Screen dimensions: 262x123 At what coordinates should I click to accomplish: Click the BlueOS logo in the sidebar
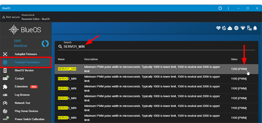[25, 30]
